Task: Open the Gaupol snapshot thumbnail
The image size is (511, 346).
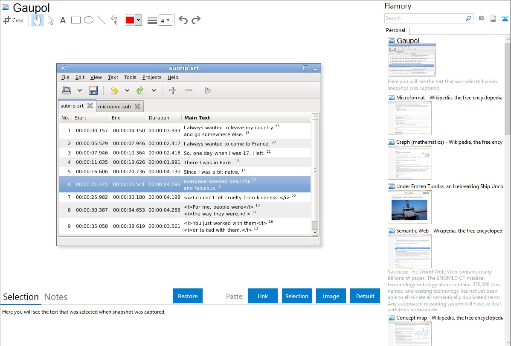Action: tap(412, 60)
